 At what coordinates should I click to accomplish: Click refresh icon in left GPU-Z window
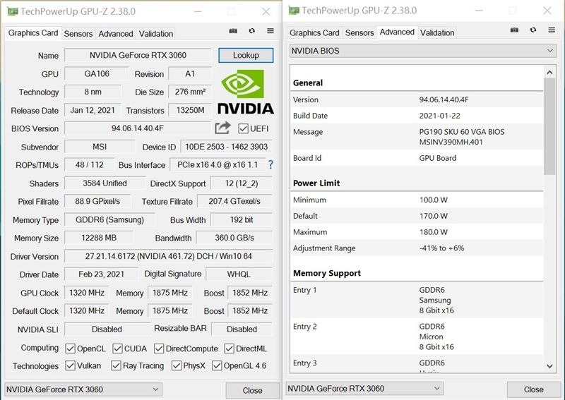[x=252, y=31]
